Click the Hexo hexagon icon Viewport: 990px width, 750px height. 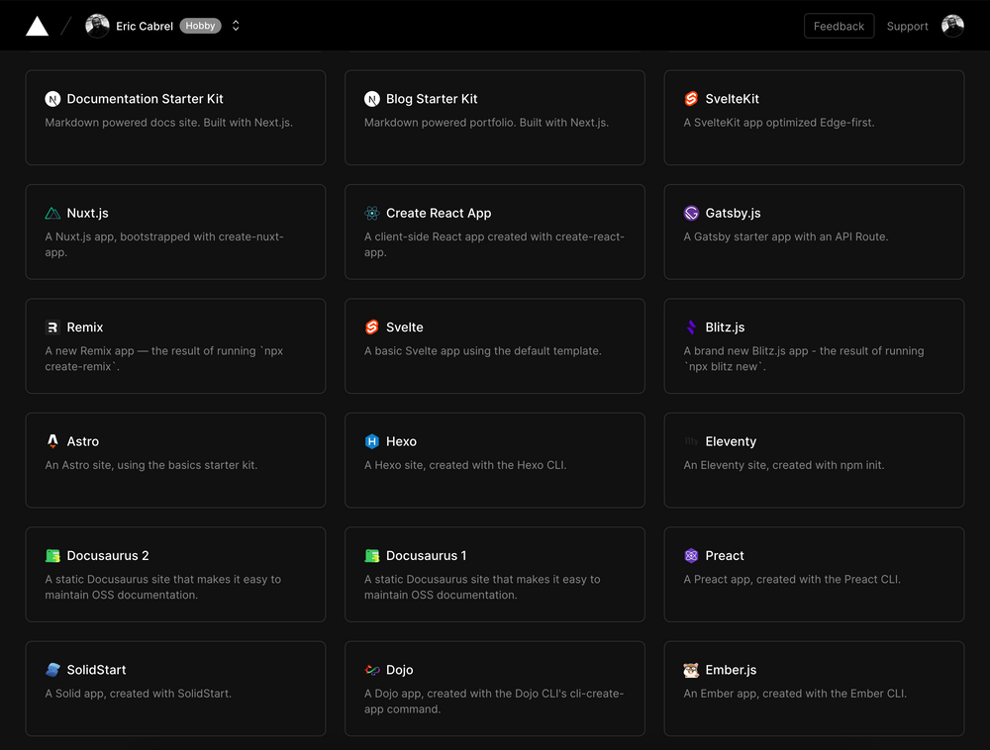pyautogui.click(x=371, y=441)
